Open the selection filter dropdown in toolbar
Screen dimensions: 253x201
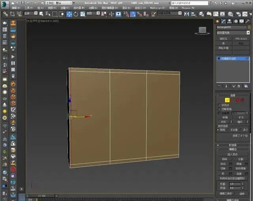pyautogui.click(x=31, y=13)
